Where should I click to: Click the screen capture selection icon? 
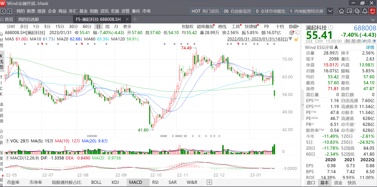point(349,11)
